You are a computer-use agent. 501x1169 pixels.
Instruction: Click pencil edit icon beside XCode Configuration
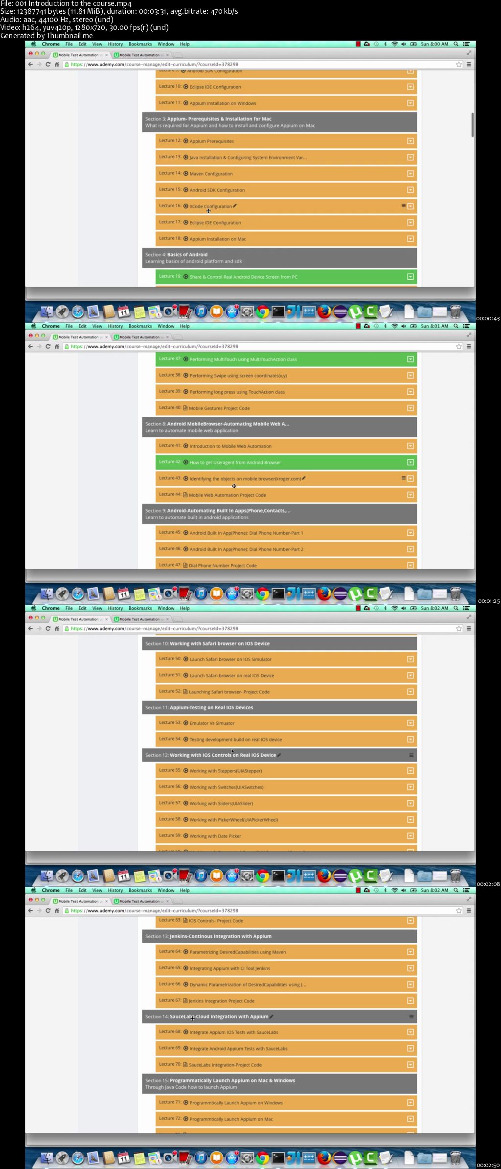tap(235, 206)
